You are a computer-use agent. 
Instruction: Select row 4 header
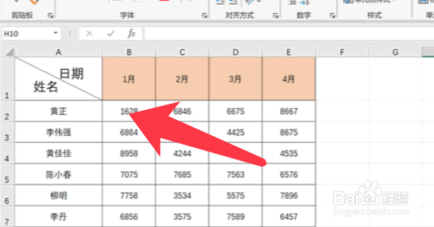(7, 153)
